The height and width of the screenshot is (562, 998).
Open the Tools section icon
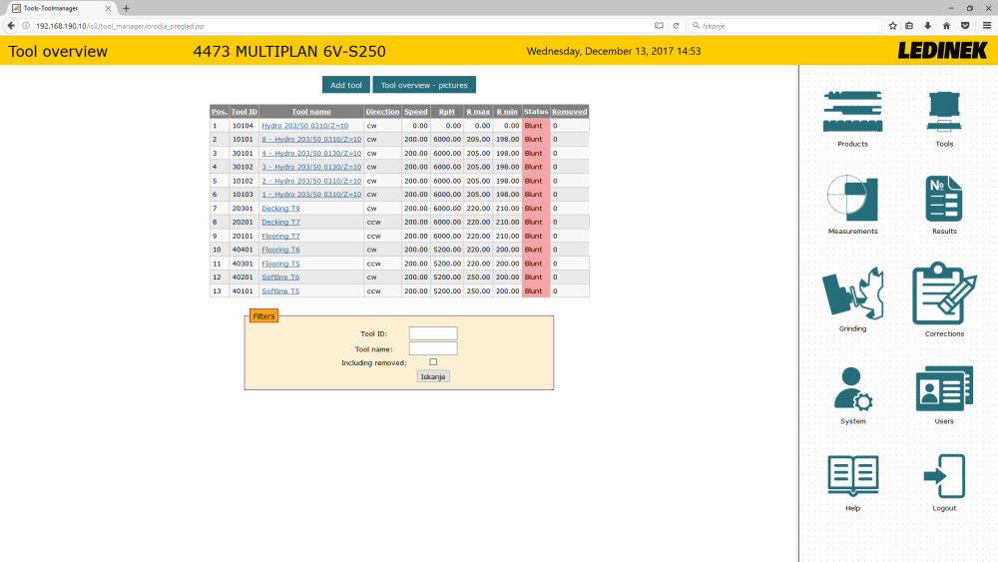pyautogui.click(x=944, y=112)
